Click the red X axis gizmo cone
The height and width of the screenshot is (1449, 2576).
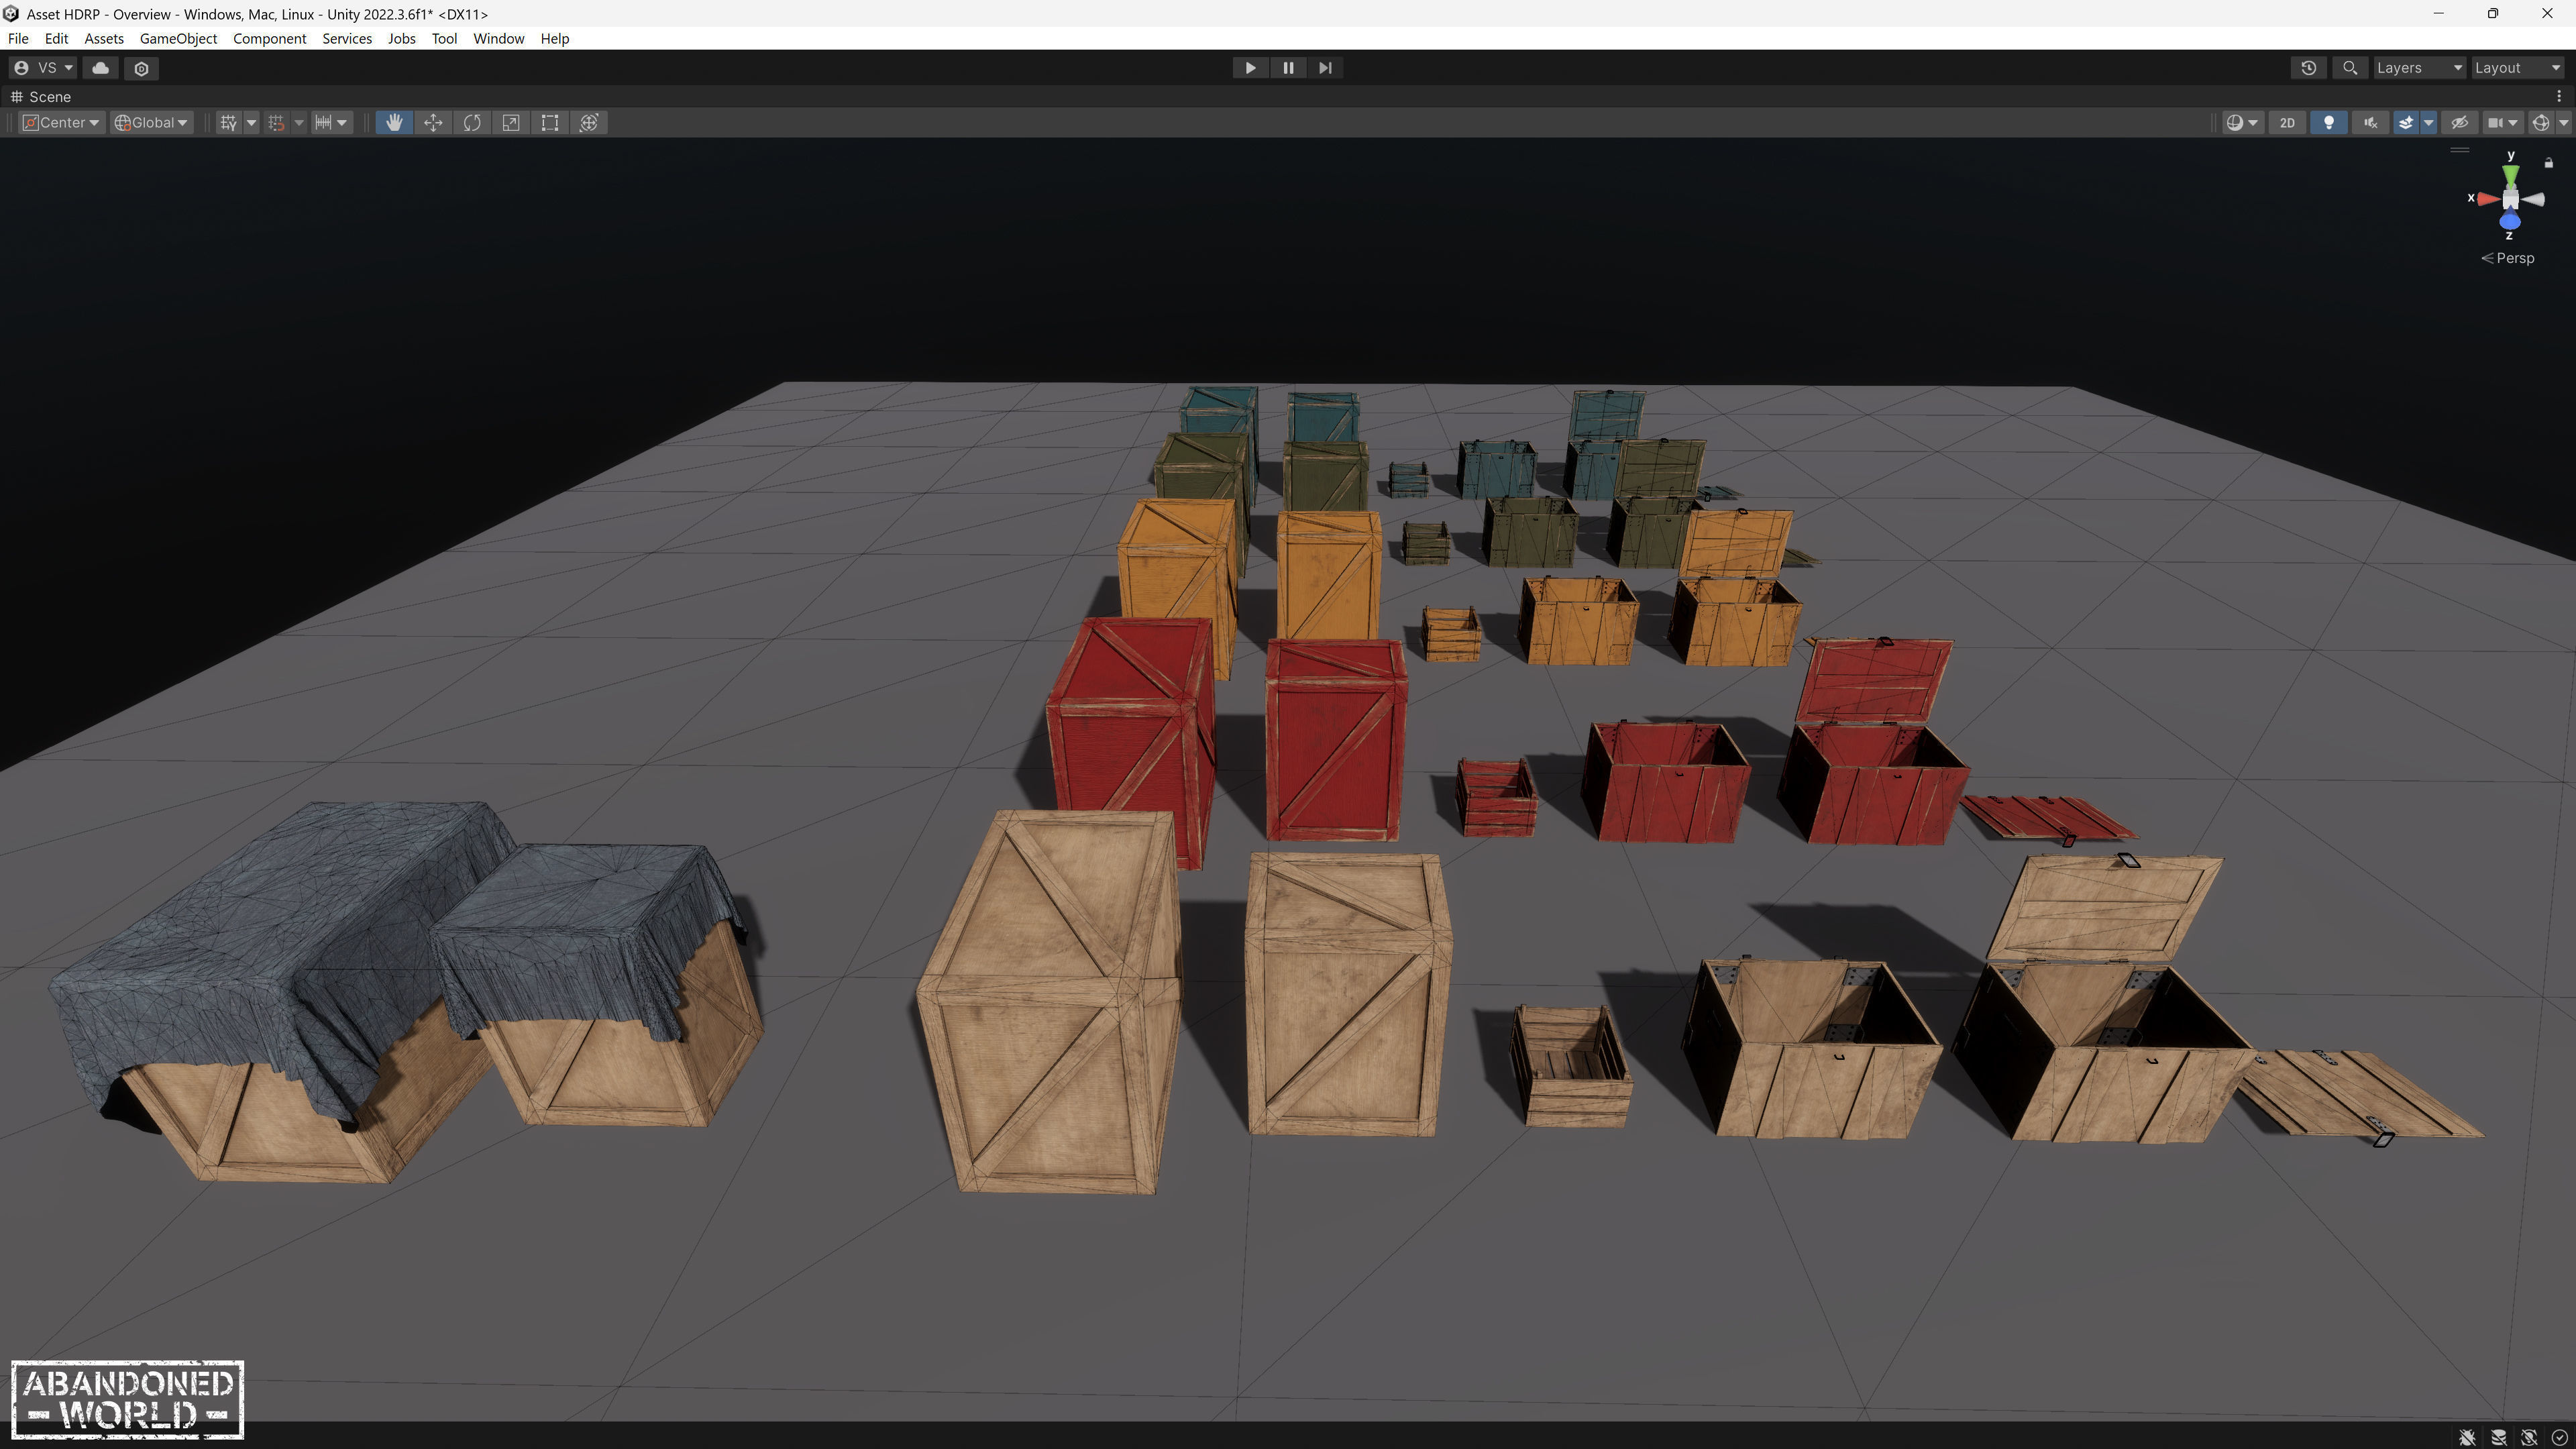[x=2487, y=198]
